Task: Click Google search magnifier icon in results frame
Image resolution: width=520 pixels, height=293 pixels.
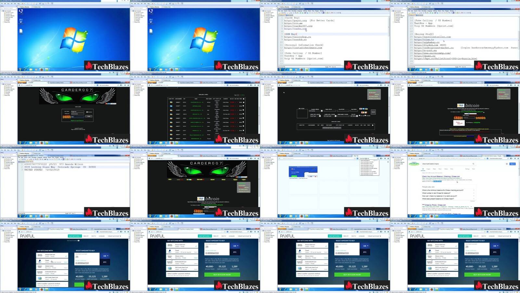Action: pos(473,164)
